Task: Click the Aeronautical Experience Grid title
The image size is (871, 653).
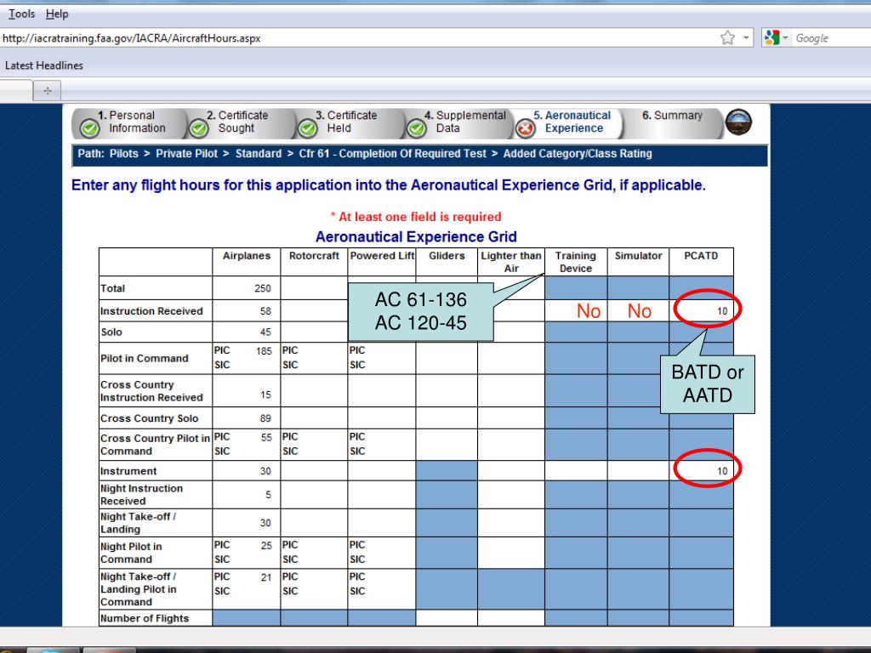Action: [416, 237]
